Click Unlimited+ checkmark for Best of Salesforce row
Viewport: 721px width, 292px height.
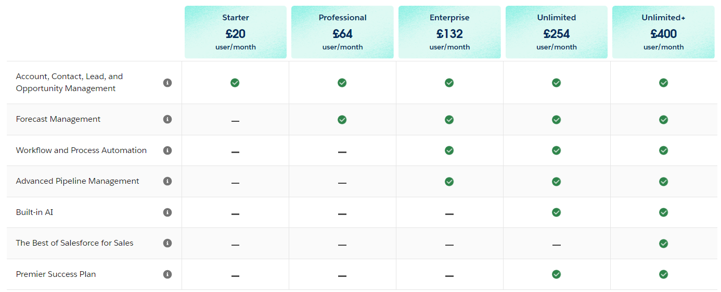tap(663, 244)
